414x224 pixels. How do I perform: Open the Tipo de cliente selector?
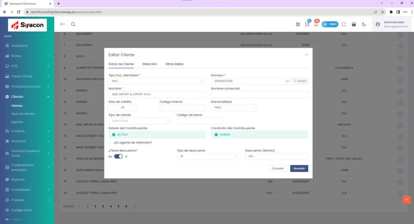(140, 120)
